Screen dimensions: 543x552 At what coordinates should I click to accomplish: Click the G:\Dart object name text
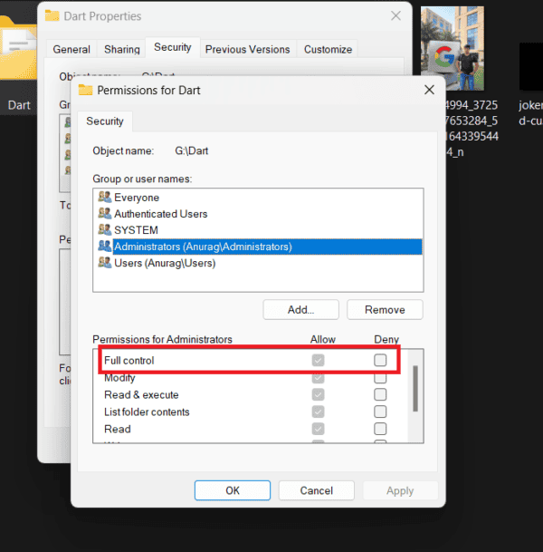(192, 150)
